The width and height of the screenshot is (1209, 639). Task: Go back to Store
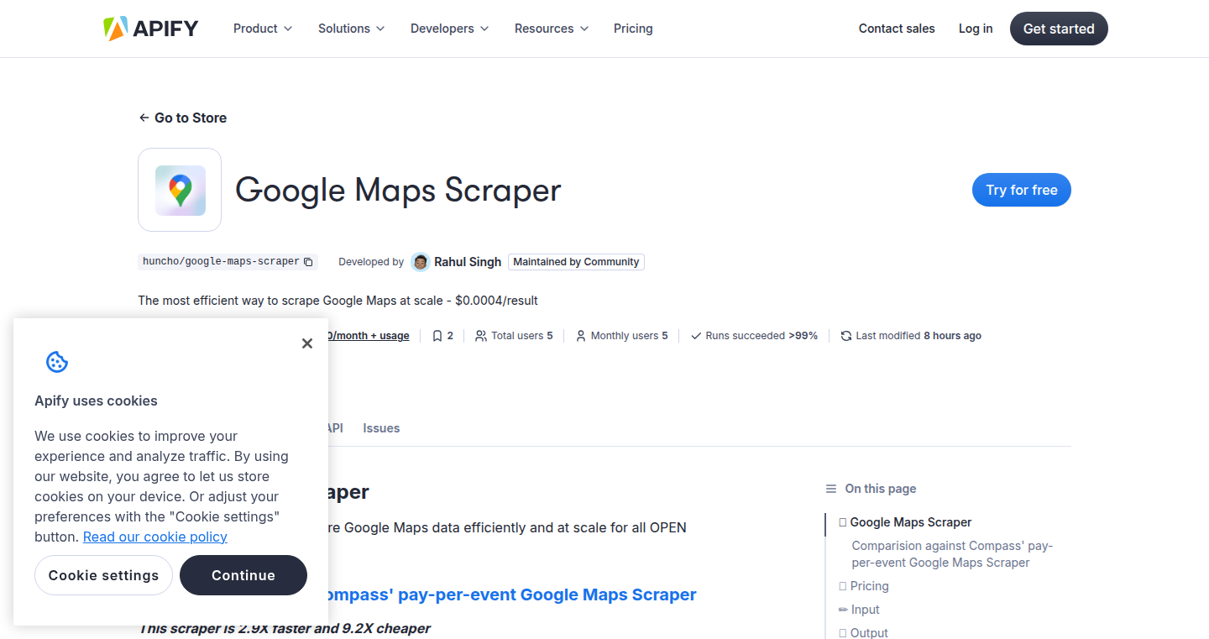click(x=183, y=118)
